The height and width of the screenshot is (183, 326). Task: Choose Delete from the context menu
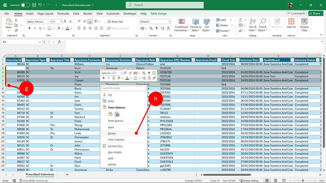112,133
